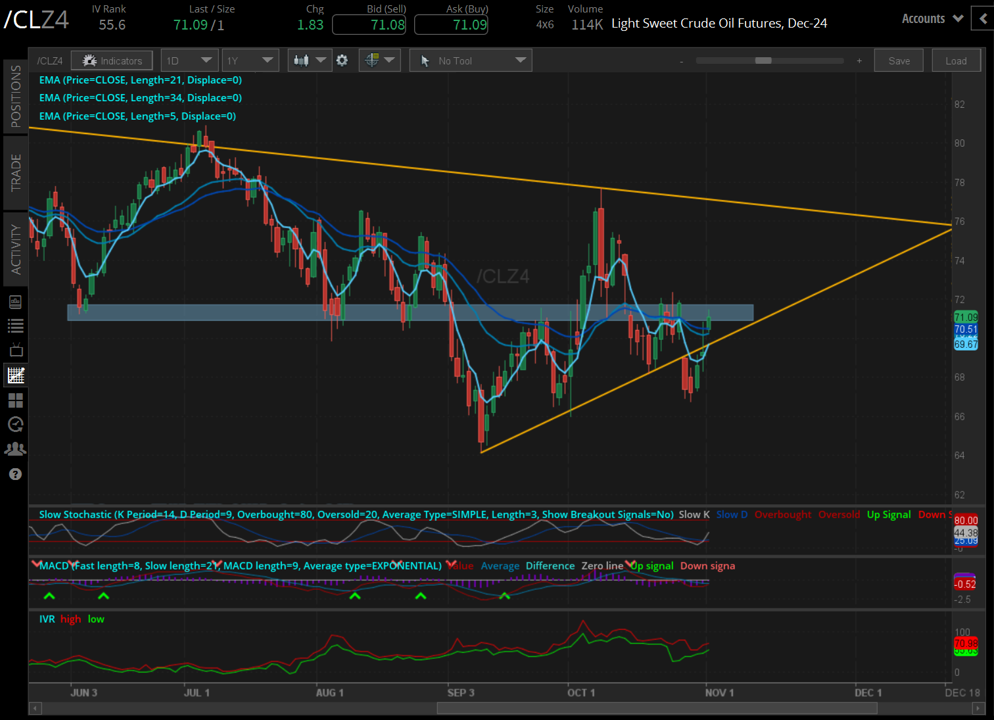Toggle the Indicators button on the chart toolbar
994x720 pixels.
click(112, 60)
